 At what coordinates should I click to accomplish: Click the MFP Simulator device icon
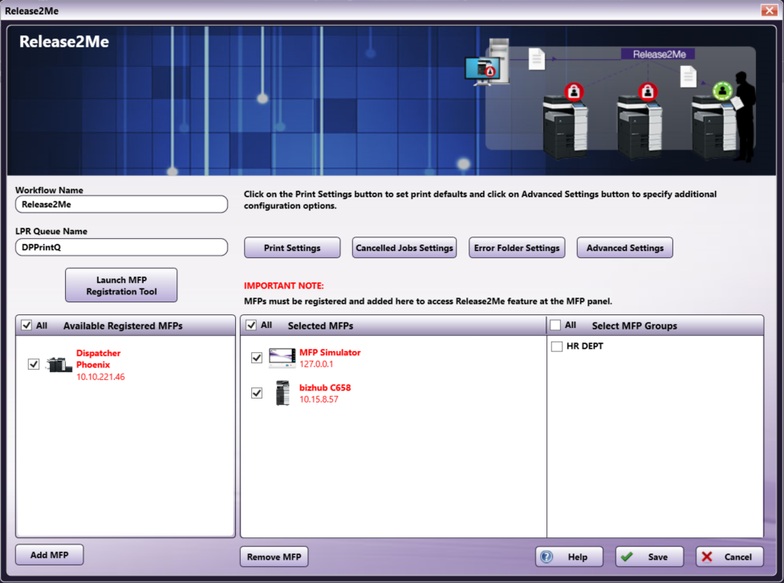coord(282,358)
